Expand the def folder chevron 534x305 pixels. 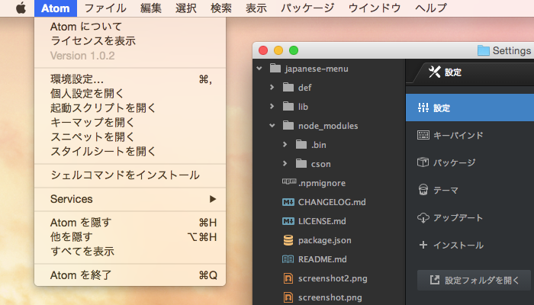(272, 88)
